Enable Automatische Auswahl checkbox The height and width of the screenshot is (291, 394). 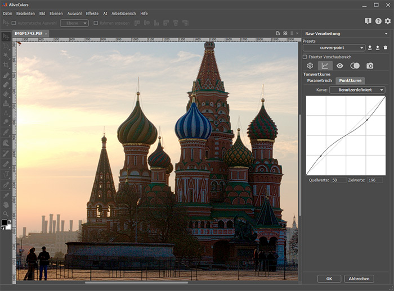(x=14, y=23)
